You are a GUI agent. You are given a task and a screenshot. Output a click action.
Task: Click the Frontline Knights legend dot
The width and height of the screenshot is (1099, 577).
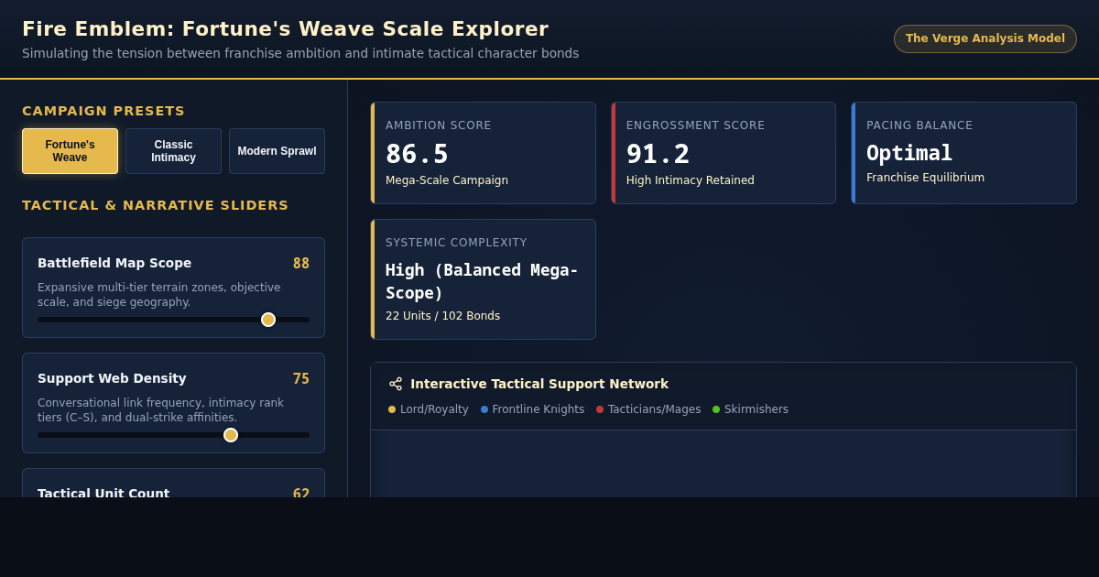point(484,409)
